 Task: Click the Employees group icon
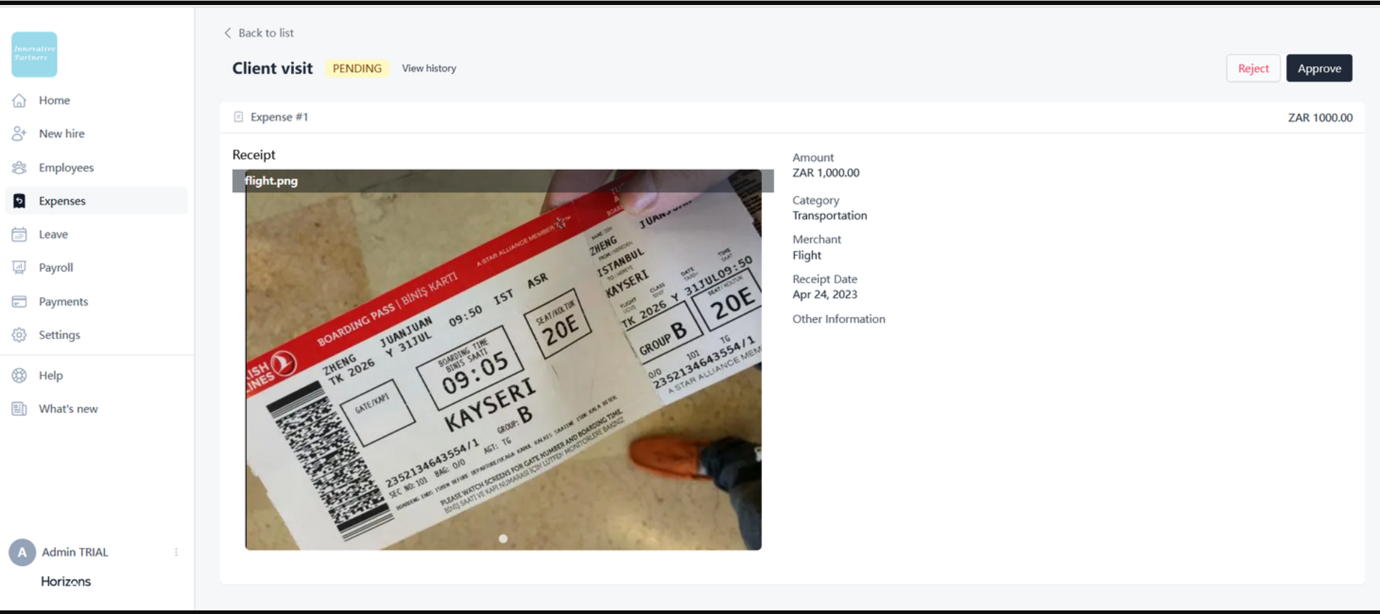pos(19,168)
